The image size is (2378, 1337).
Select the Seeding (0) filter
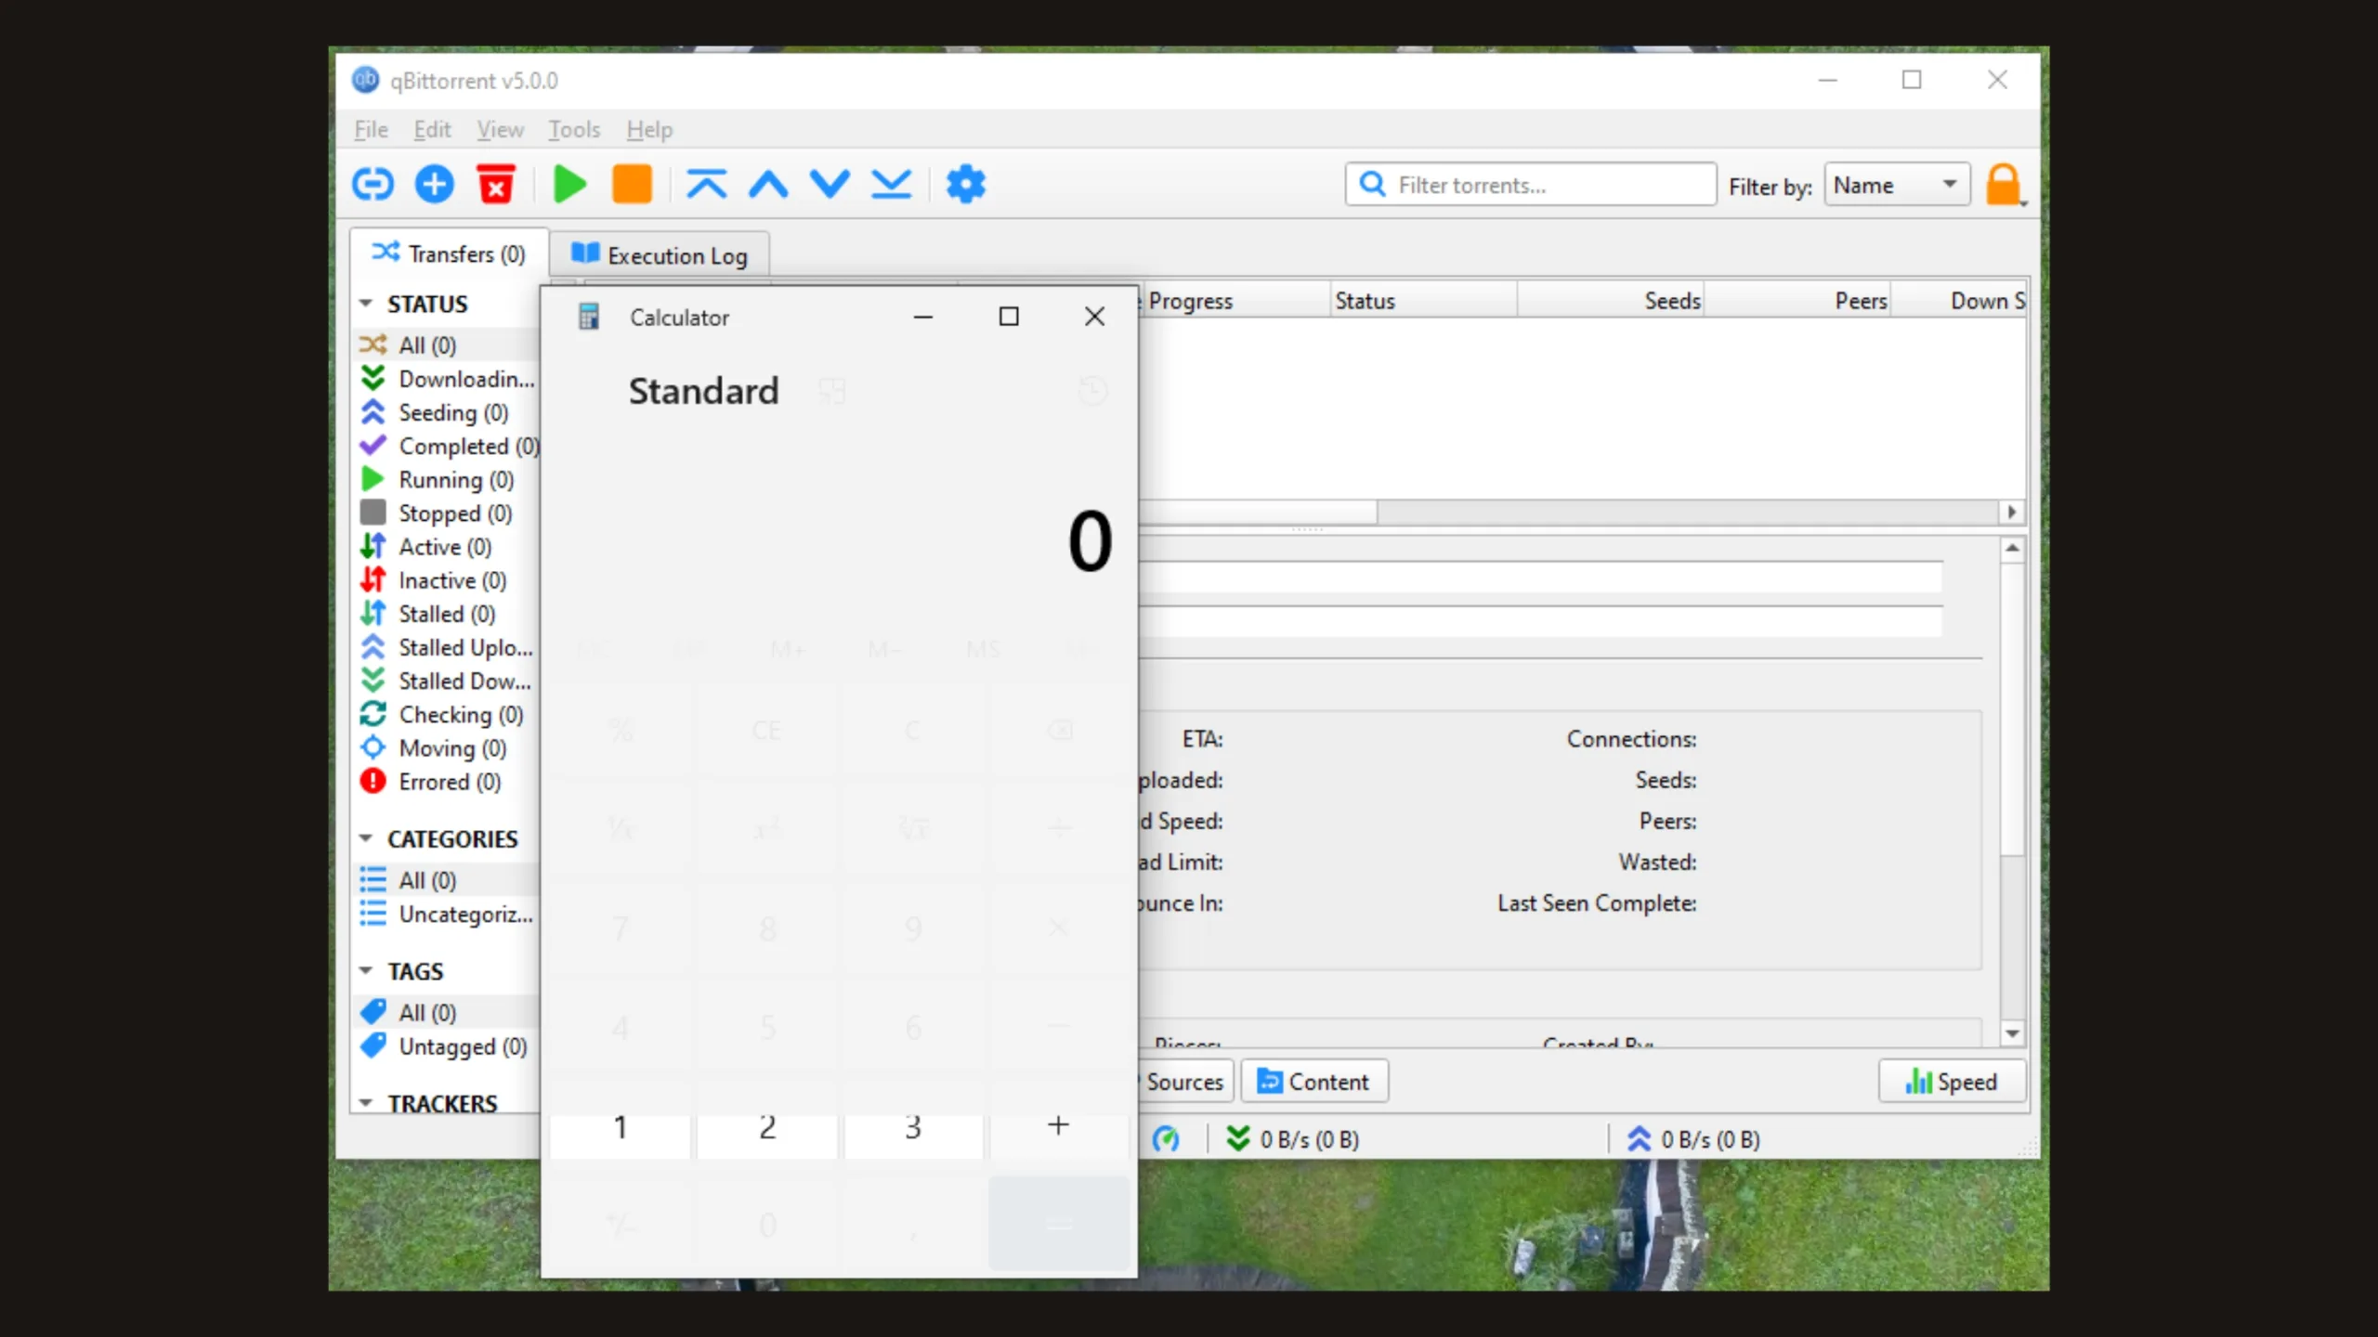[x=447, y=412]
